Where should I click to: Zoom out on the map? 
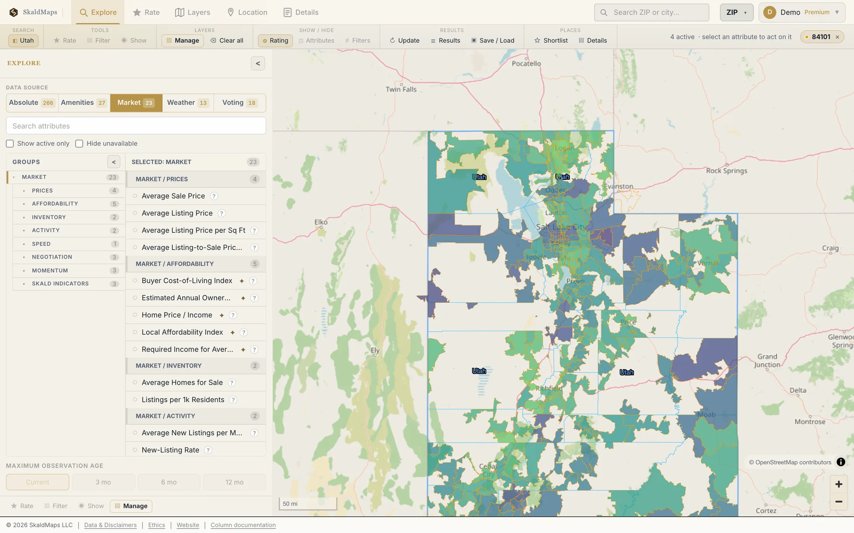click(839, 502)
